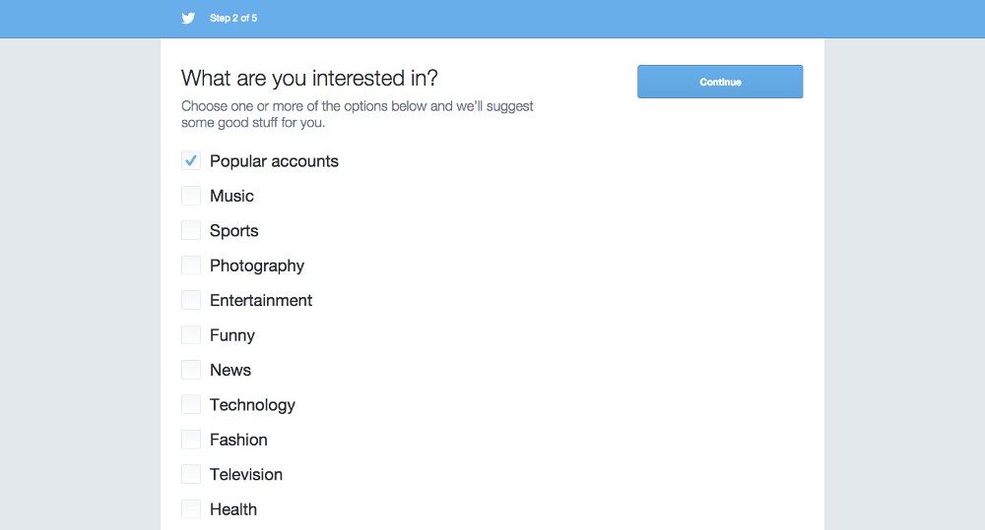Click the Entertainment label text
Image resolution: width=985 pixels, height=530 pixels.
tap(261, 301)
